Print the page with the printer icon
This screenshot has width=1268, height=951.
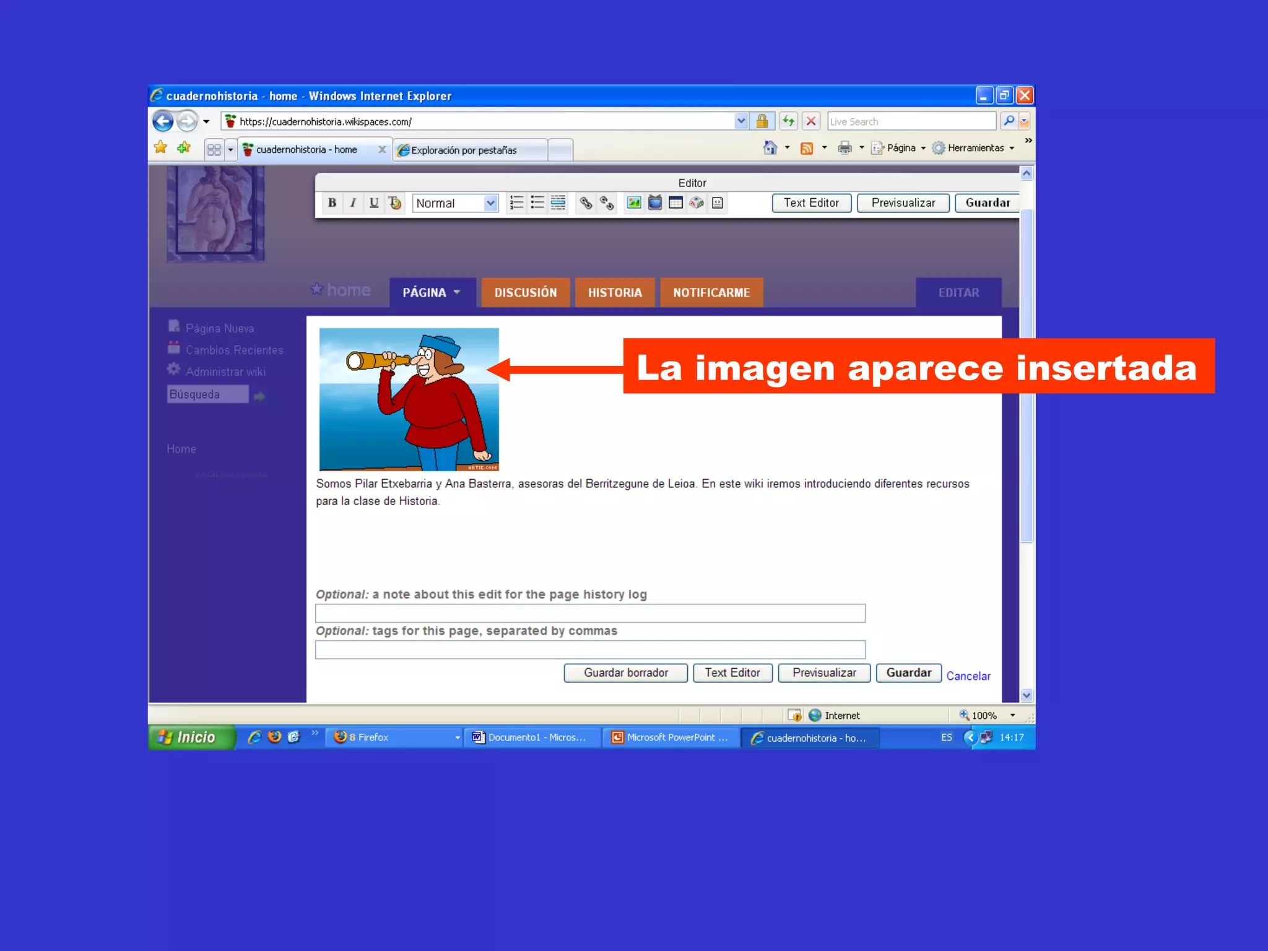click(x=845, y=148)
